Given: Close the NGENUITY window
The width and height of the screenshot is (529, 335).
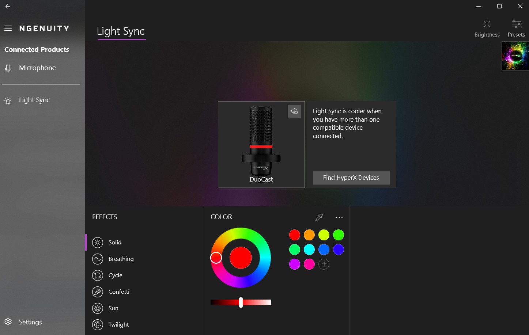Looking at the screenshot, I should 520,6.
